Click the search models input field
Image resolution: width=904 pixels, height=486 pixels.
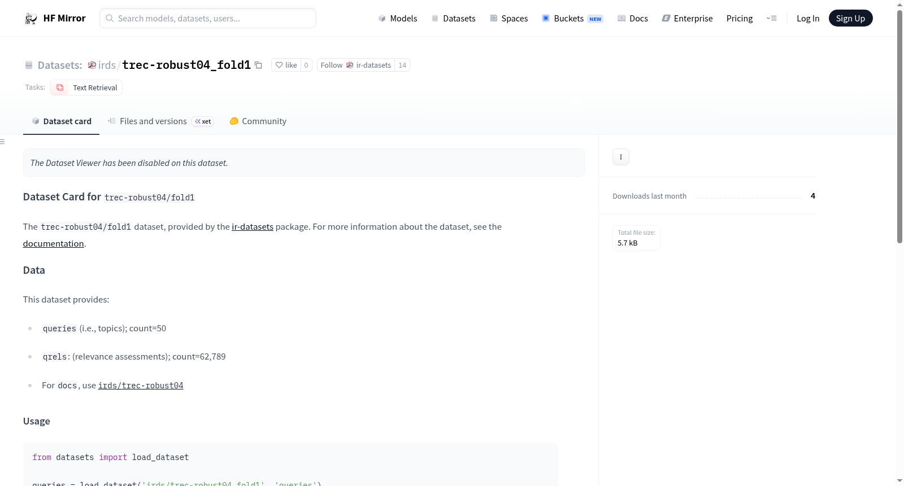pos(208,18)
